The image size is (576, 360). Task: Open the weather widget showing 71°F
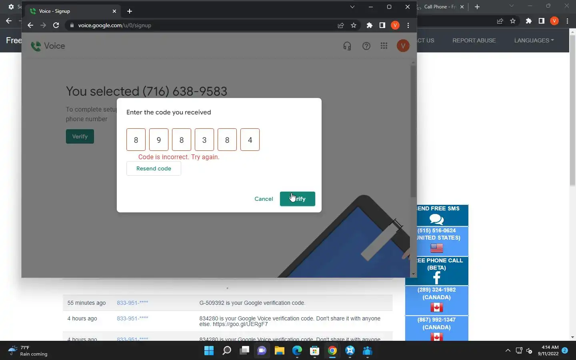(28, 351)
